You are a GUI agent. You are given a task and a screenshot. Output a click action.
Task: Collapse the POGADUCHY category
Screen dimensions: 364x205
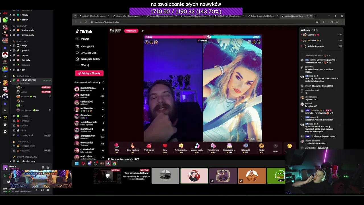click(23, 76)
